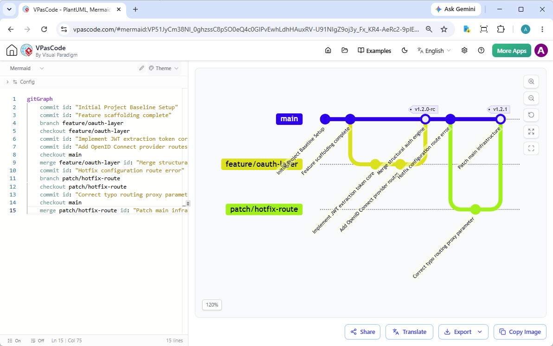Click the Share button
The height and width of the screenshot is (346, 553).
(x=362, y=332)
